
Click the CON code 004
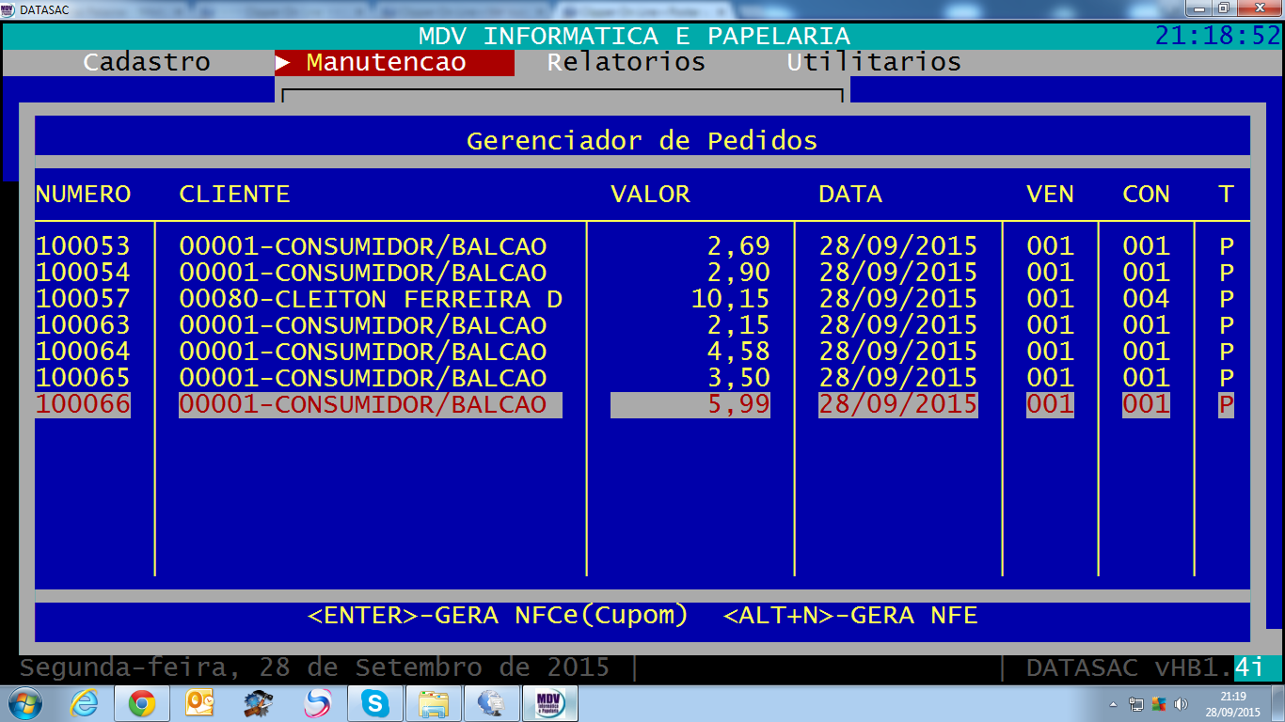point(1147,299)
